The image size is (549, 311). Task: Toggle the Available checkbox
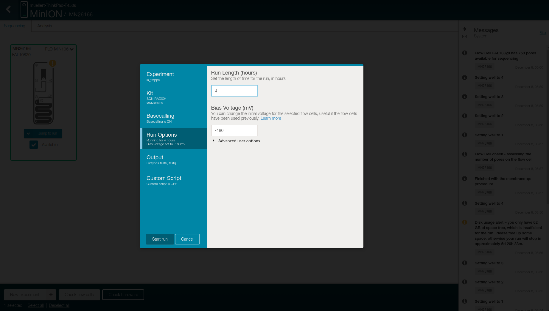coord(34,145)
